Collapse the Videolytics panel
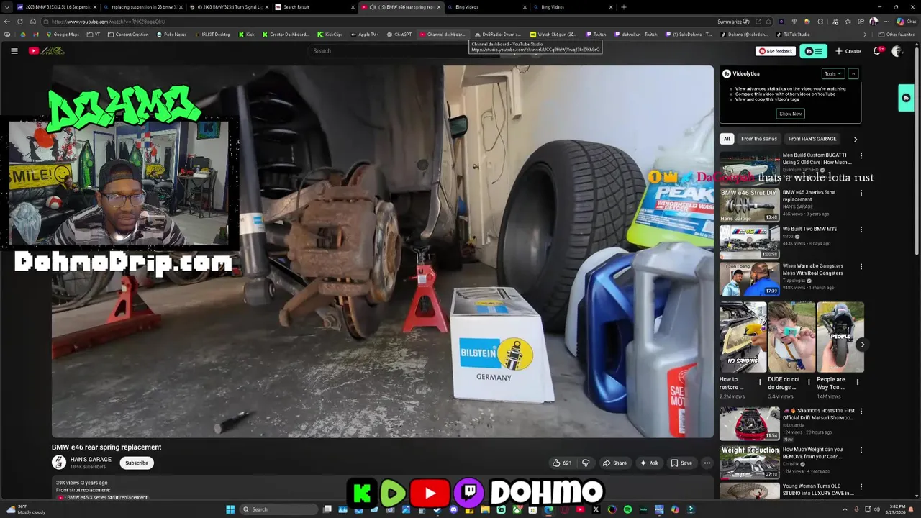The image size is (921, 518). click(x=853, y=73)
